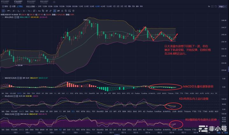Open the 设置 settings button

click(12, 6)
